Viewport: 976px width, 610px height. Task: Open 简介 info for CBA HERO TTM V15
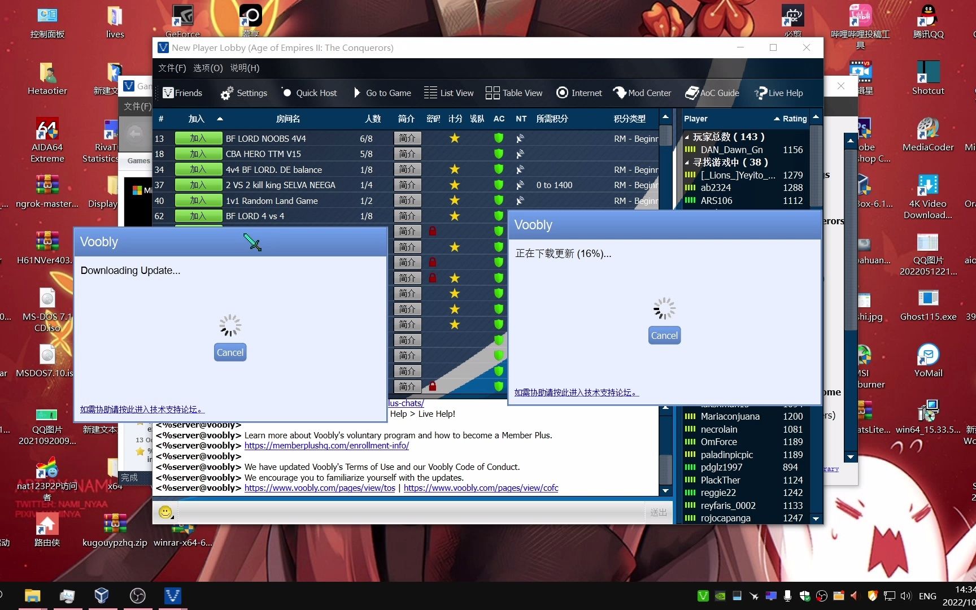pos(407,154)
